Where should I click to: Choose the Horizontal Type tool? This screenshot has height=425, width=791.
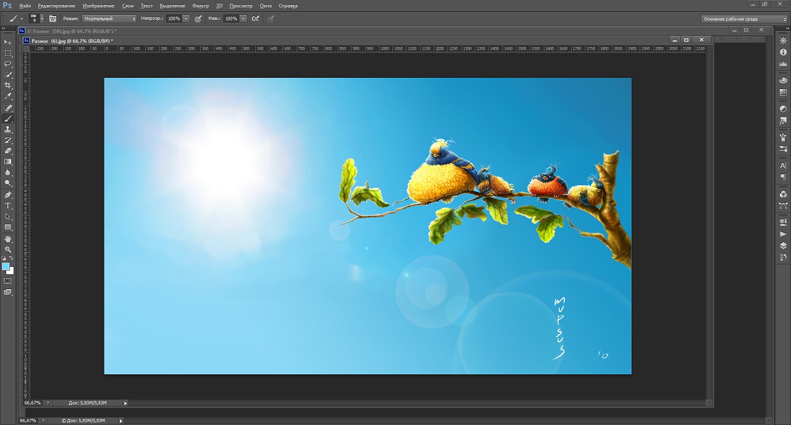(8, 206)
